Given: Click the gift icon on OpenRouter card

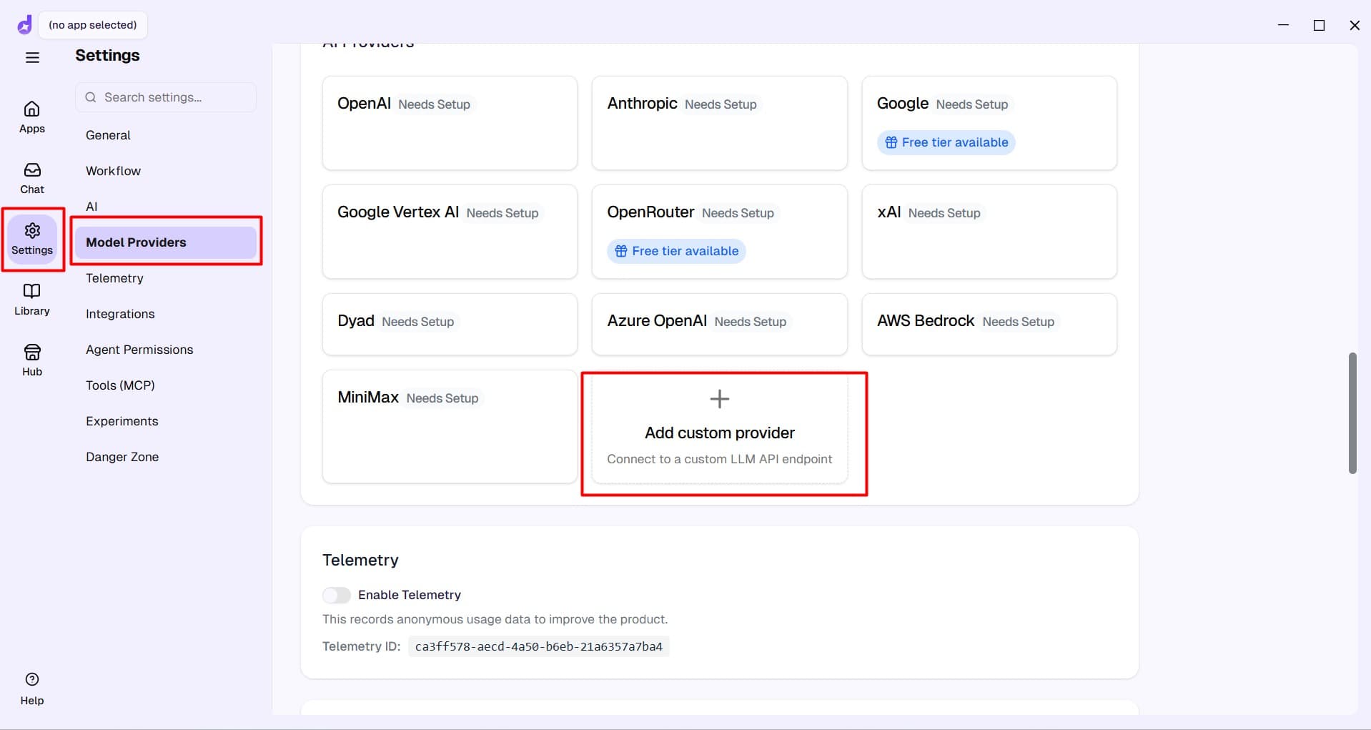Looking at the screenshot, I should click(621, 251).
